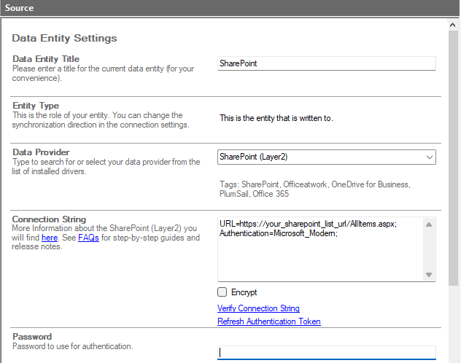Click the connection string scroll down arrow
Viewport: 461px width, 363px height.
click(x=429, y=275)
